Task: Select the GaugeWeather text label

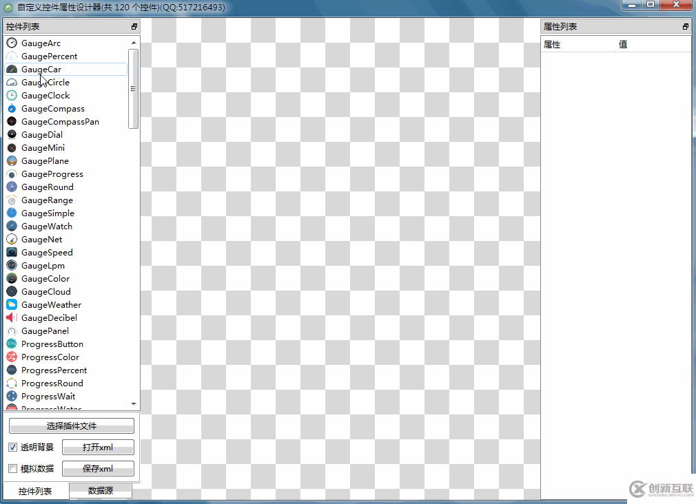Action: [51, 305]
